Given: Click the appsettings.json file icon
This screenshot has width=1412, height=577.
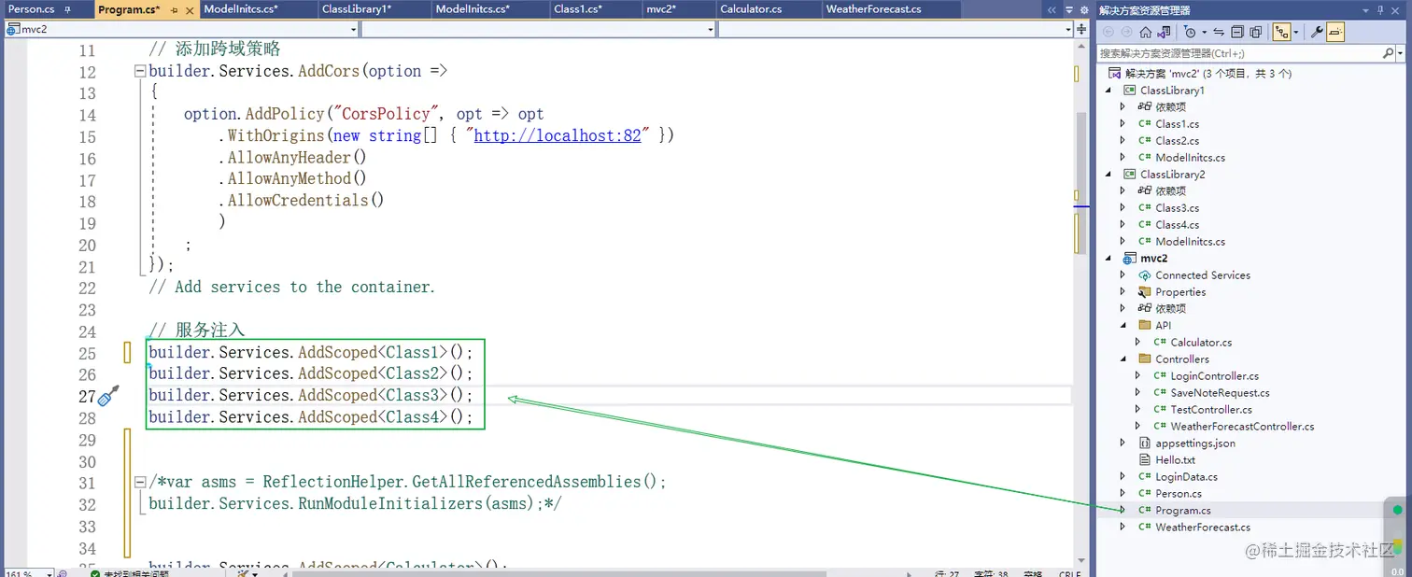Looking at the screenshot, I should click(x=1144, y=443).
